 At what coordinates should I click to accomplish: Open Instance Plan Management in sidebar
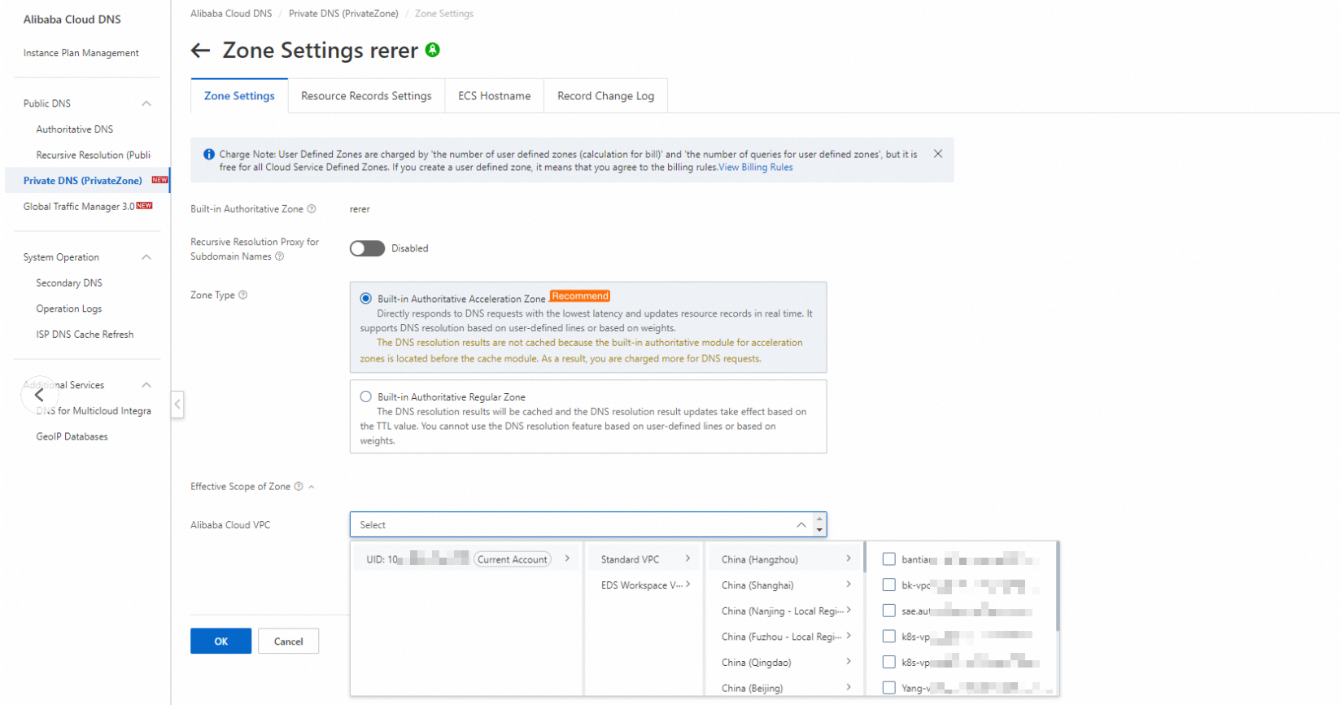tap(81, 53)
